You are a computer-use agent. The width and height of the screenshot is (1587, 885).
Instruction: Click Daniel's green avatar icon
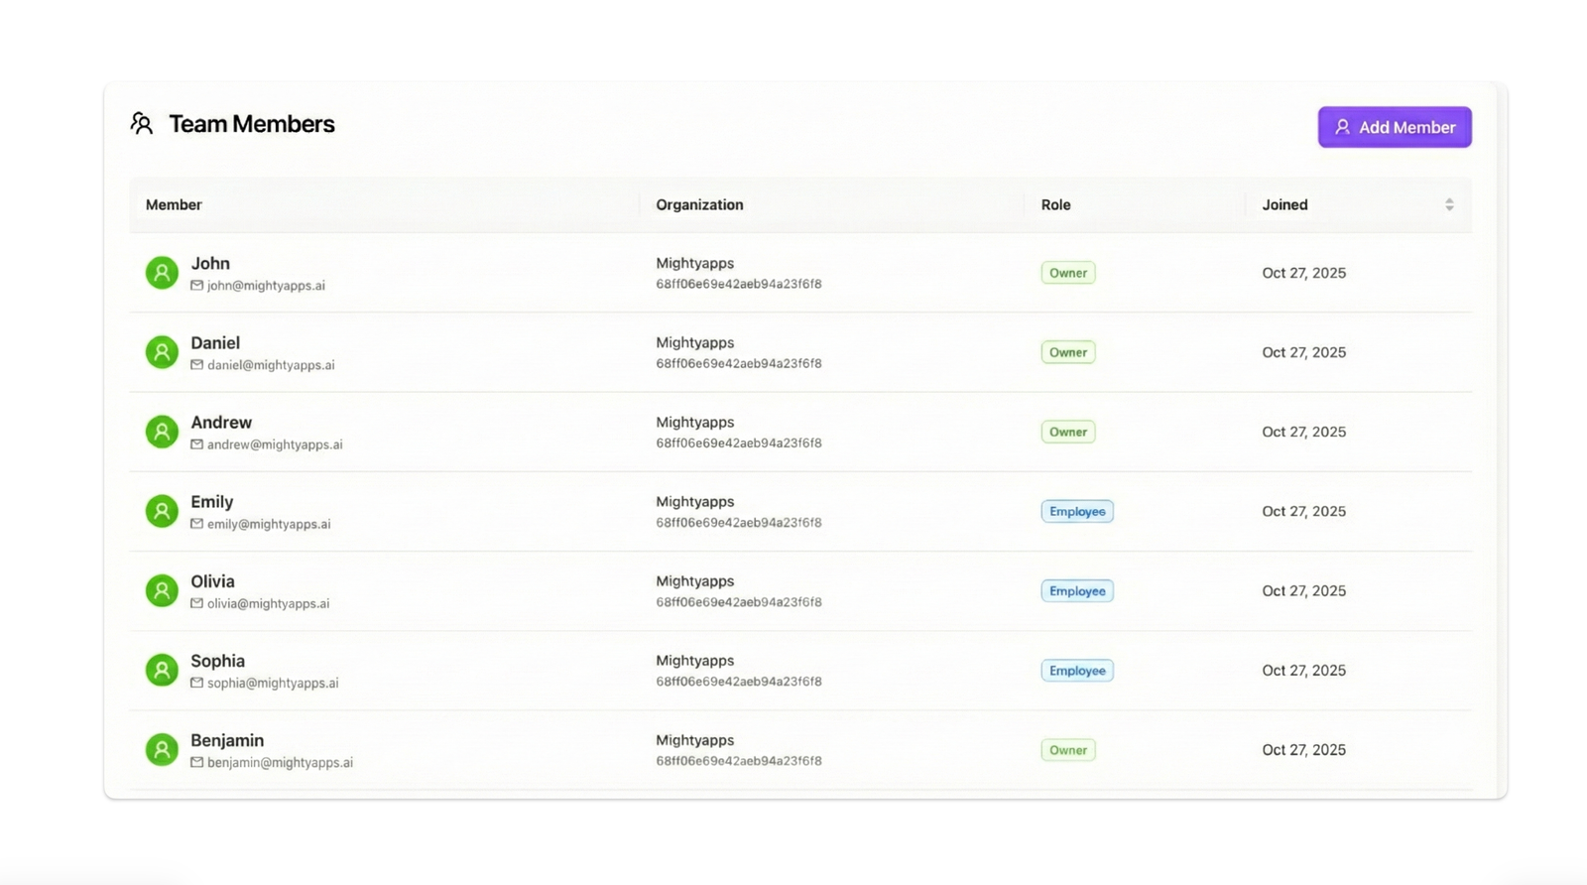(x=162, y=352)
